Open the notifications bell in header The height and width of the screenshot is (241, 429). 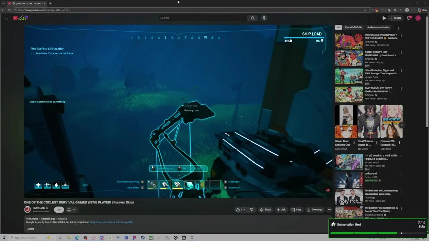tap(409, 18)
